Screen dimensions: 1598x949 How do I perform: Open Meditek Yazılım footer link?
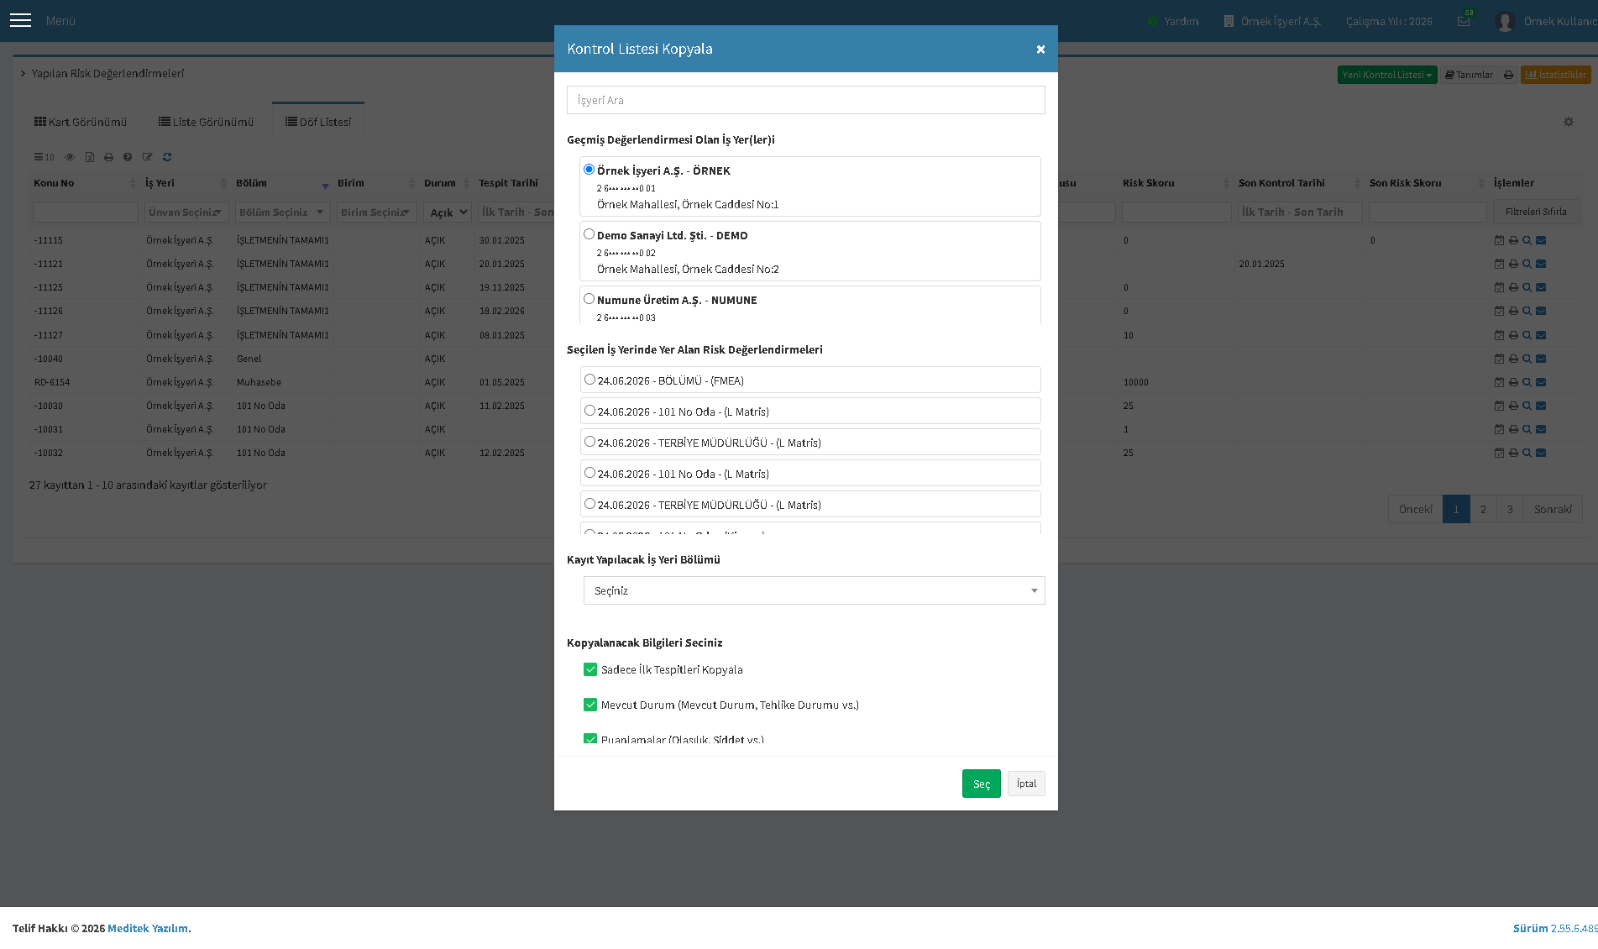[148, 928]
